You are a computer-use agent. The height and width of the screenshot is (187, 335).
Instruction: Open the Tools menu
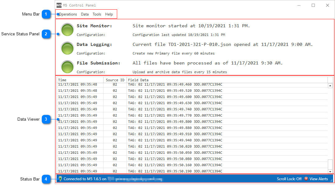[x=97, y=14]
